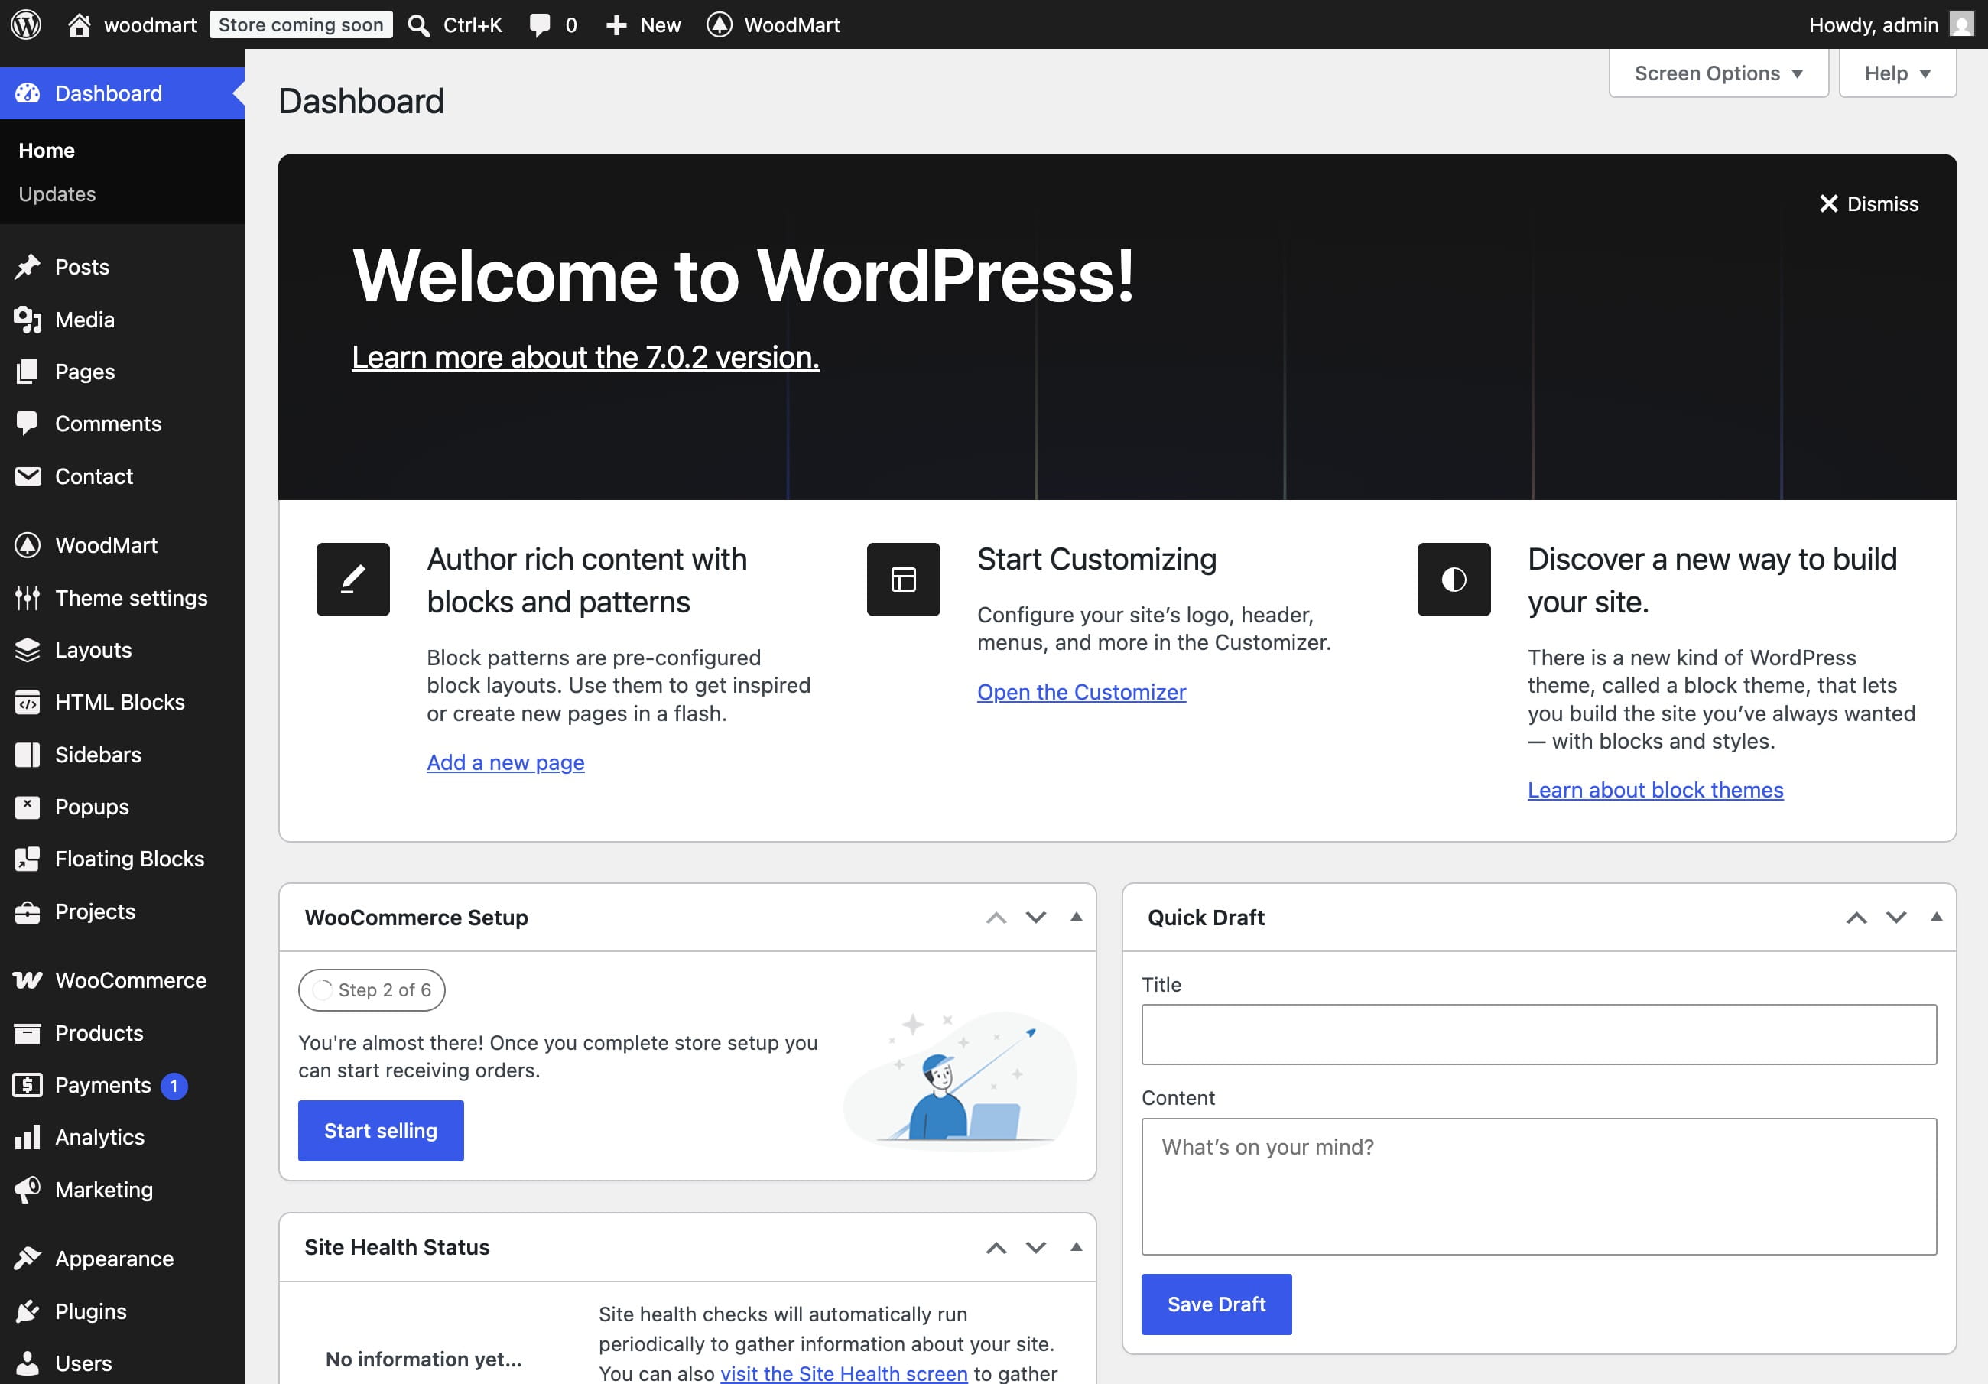The width and height of the screenshot is (1988, 1384).
Task: Click the Projects briefcase icon
Action: pyautogui.click(x=28, y=912)
